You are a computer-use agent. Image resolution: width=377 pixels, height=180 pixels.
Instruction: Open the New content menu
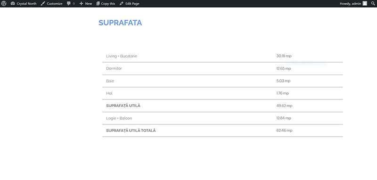[86, 4]
